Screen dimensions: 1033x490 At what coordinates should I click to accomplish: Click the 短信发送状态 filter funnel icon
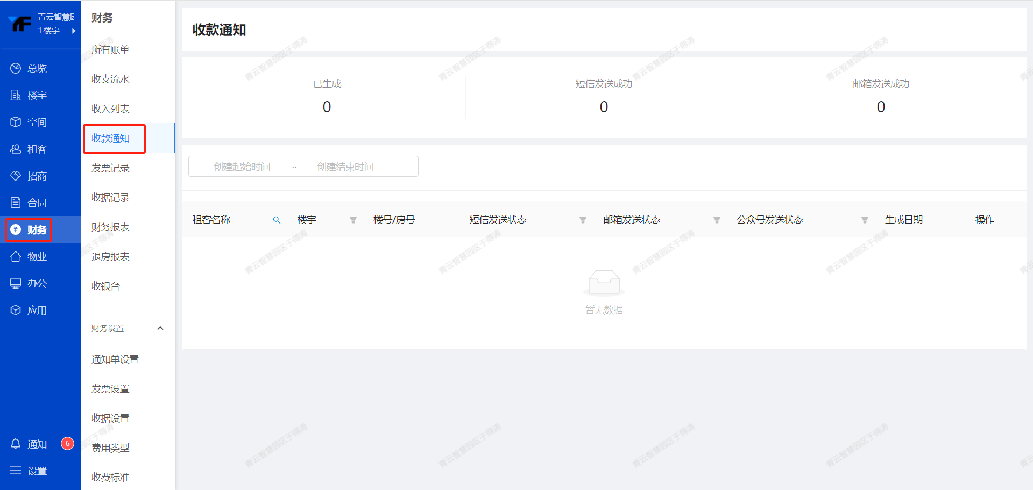click(x=583, y=220)
